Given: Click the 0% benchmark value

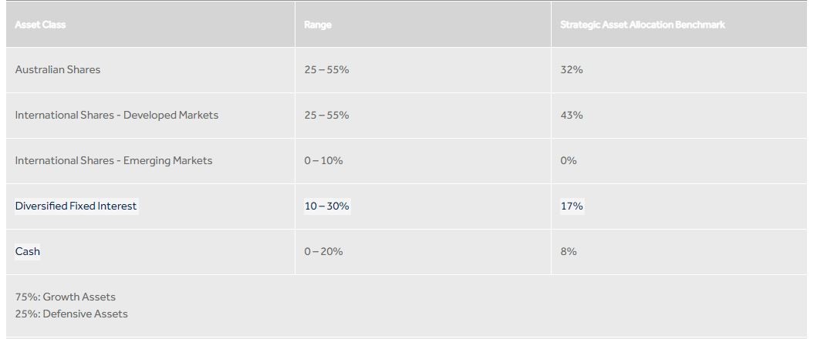Looking at the screenshot, I should (568, 160).
